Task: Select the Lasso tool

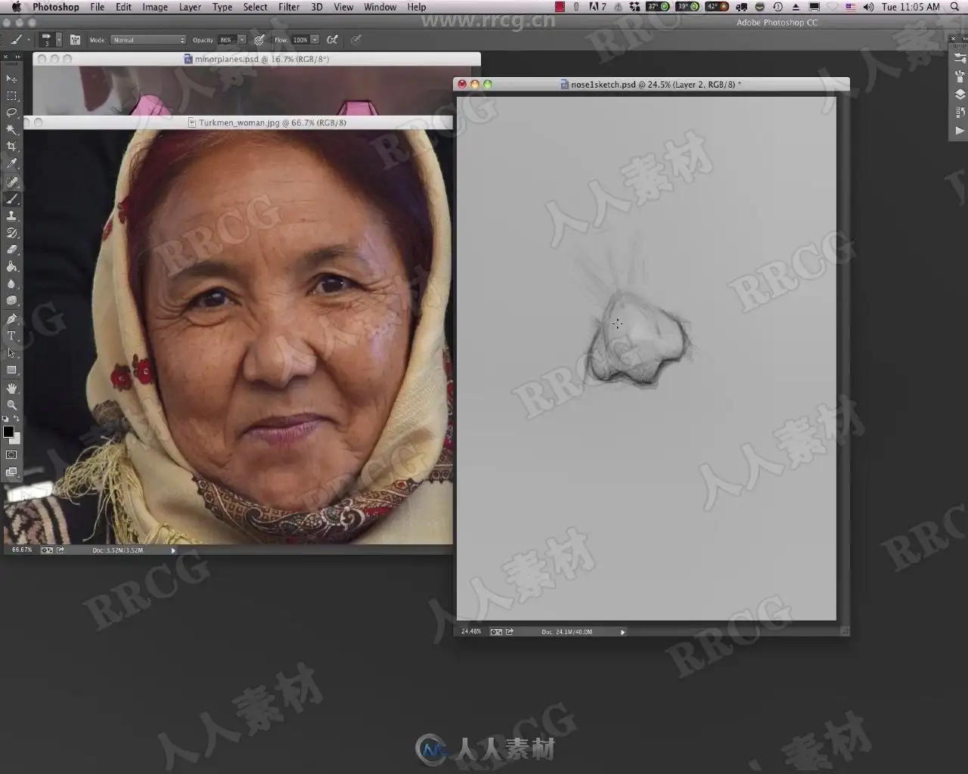Action: point(11,113)
